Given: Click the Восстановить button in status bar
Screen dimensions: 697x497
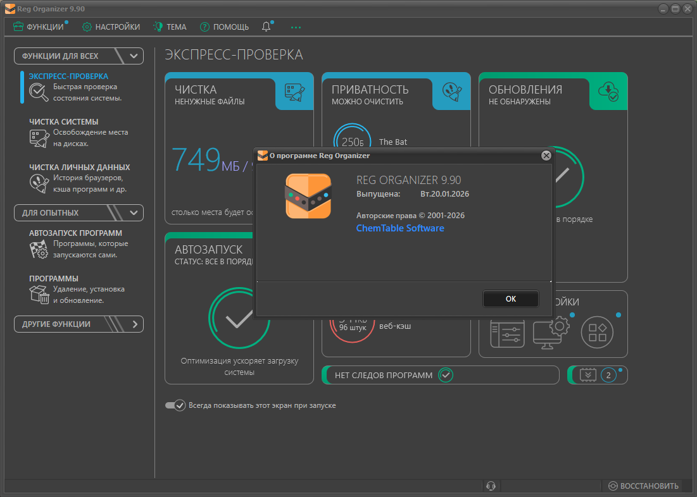Looking at the screenshot, I should [643, 486].
